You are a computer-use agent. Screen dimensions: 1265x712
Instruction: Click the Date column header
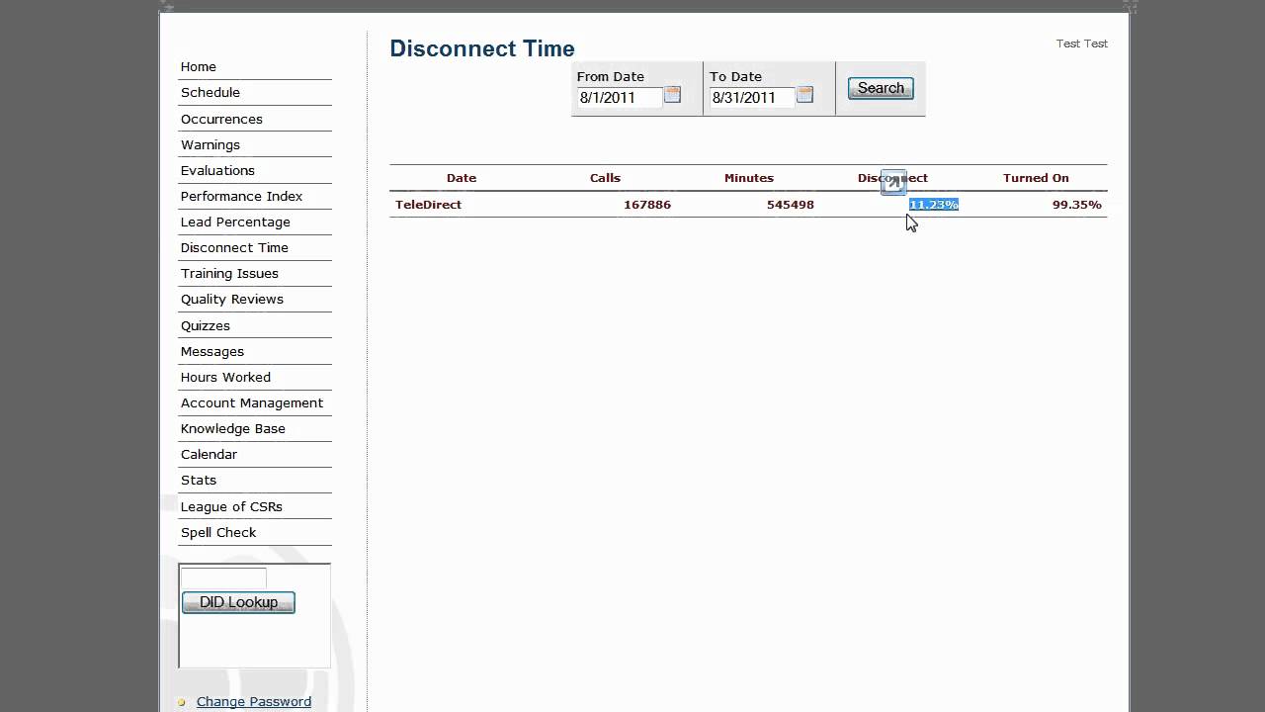462,178
